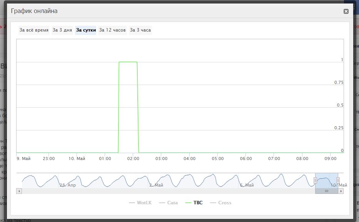Image resolution: width=359 pixels, height=222 pixels.
Task: Click the navigator scrollbar thumb grip
Action: [x=327, y=191]
